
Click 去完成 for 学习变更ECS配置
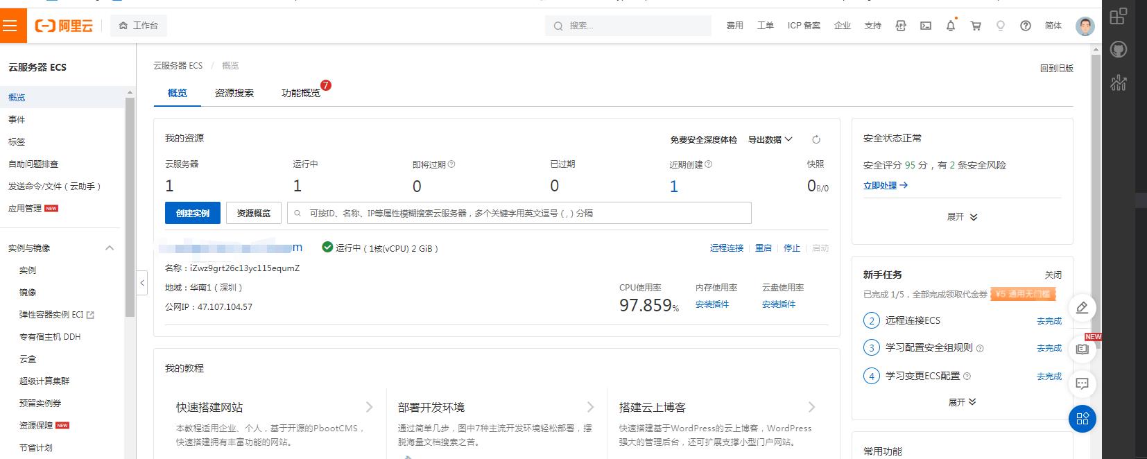tap(1049, 376)
